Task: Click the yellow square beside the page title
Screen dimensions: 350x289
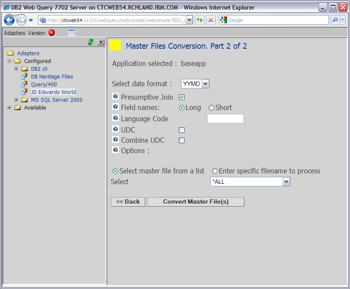Action: click(115, 45)
